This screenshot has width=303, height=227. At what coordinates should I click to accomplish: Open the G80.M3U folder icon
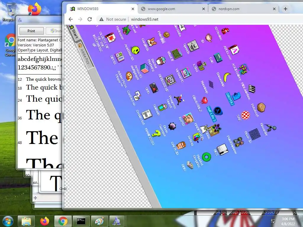click(x=236, y=96)
